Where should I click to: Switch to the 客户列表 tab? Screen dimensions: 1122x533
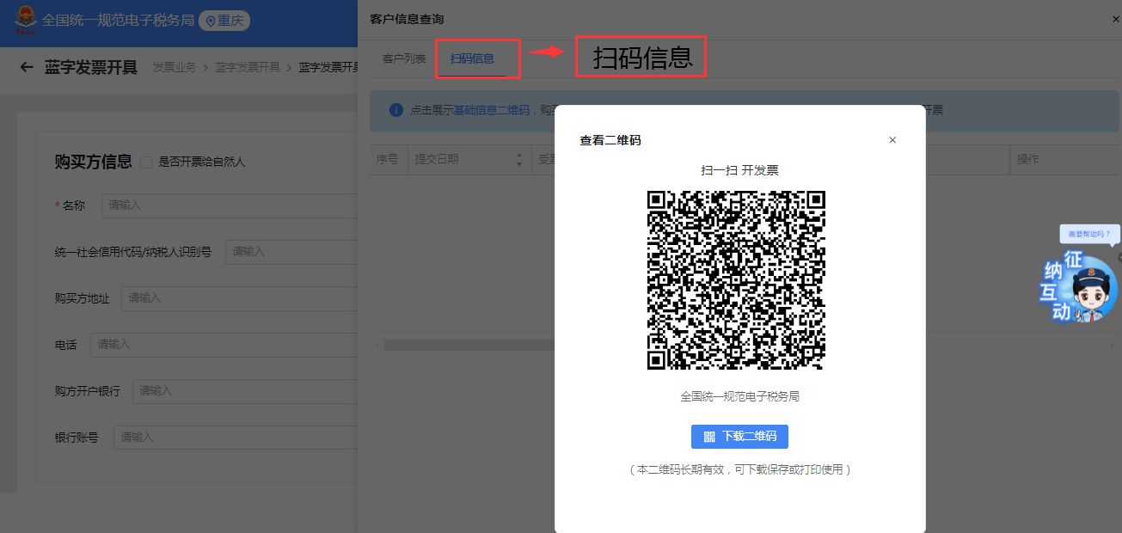(x=404, y=58)
